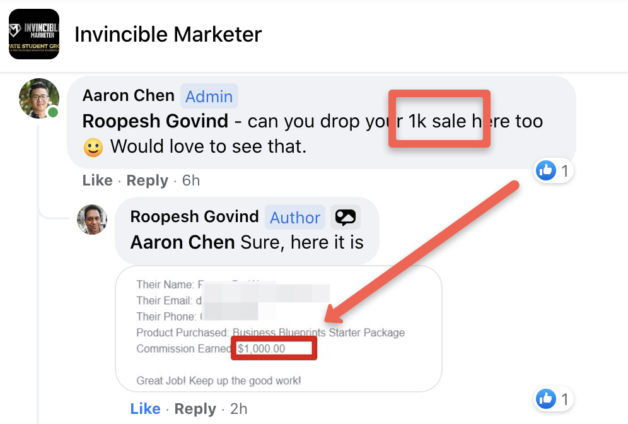Click the Admin badge next to Aaron

[209, 96]
